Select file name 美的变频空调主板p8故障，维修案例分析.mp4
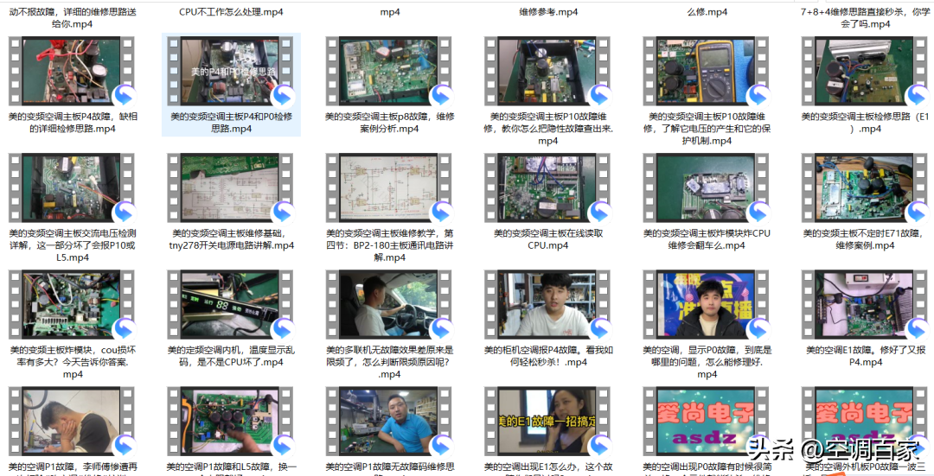The width and height of the screenshot is (934, 476). click(389, 123)
